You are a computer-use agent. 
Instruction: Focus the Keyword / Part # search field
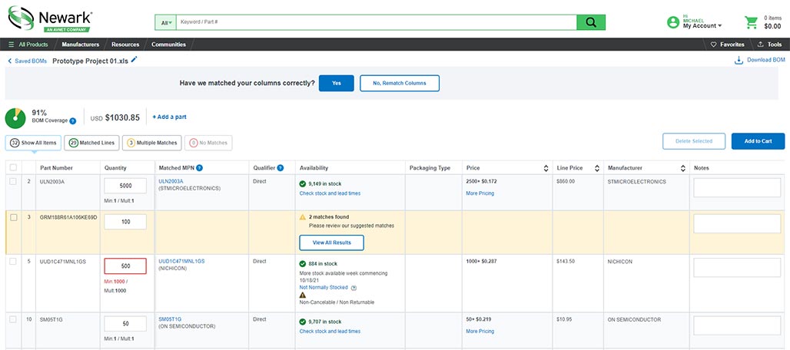click(376, 22)
